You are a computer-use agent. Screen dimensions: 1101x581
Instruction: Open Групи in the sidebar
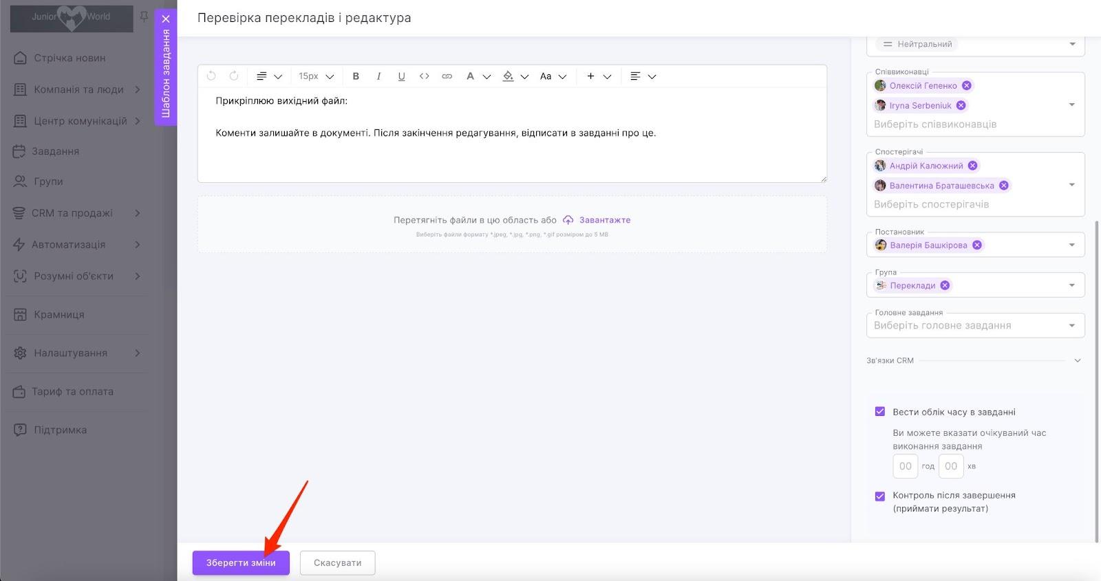coord(47,182)
